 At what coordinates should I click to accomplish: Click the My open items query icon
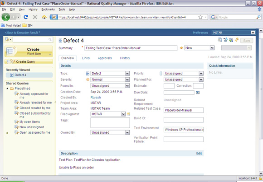pos(16,121)
